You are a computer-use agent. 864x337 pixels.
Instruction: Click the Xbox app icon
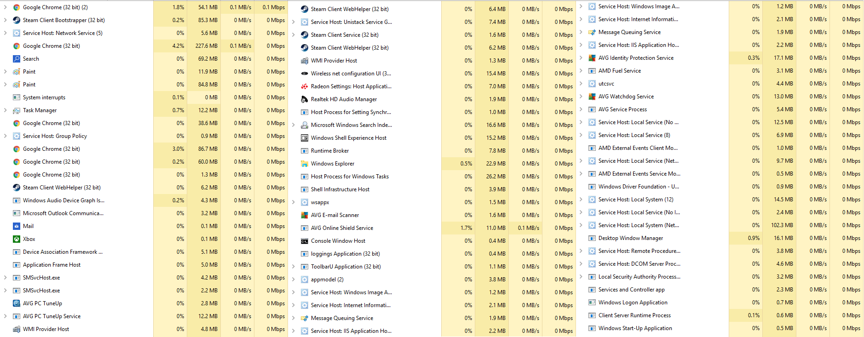17,239
